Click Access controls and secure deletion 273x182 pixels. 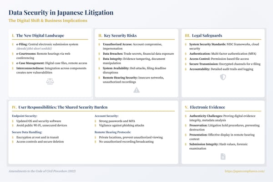40,141
